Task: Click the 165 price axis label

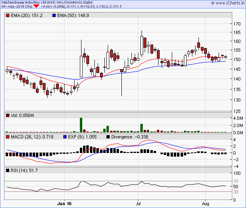Action: coord(237,32)
